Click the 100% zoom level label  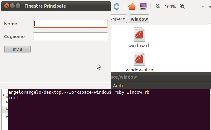point(170,7)
